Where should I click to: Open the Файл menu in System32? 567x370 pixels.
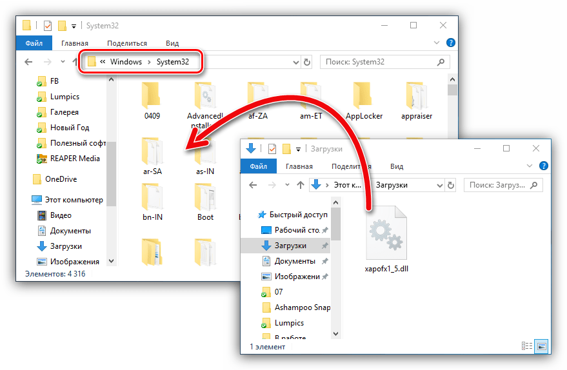click(34, 43)
